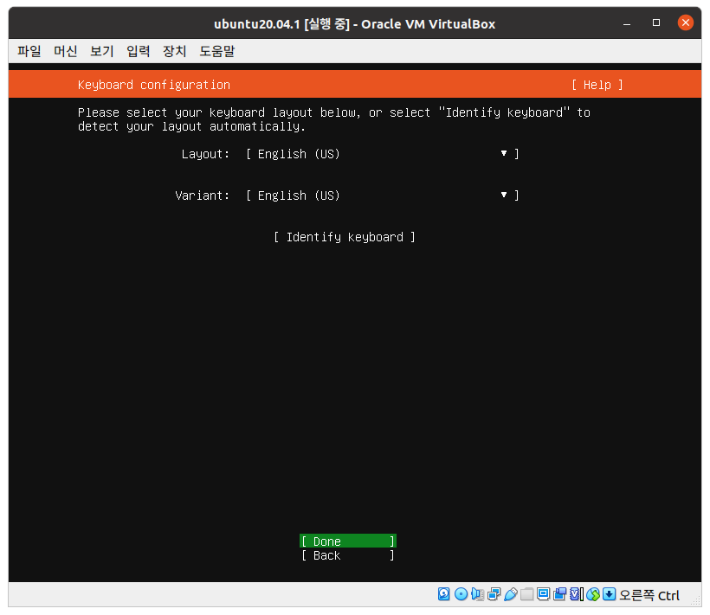Click the optical disc status icon

click(x=461, y=593)
